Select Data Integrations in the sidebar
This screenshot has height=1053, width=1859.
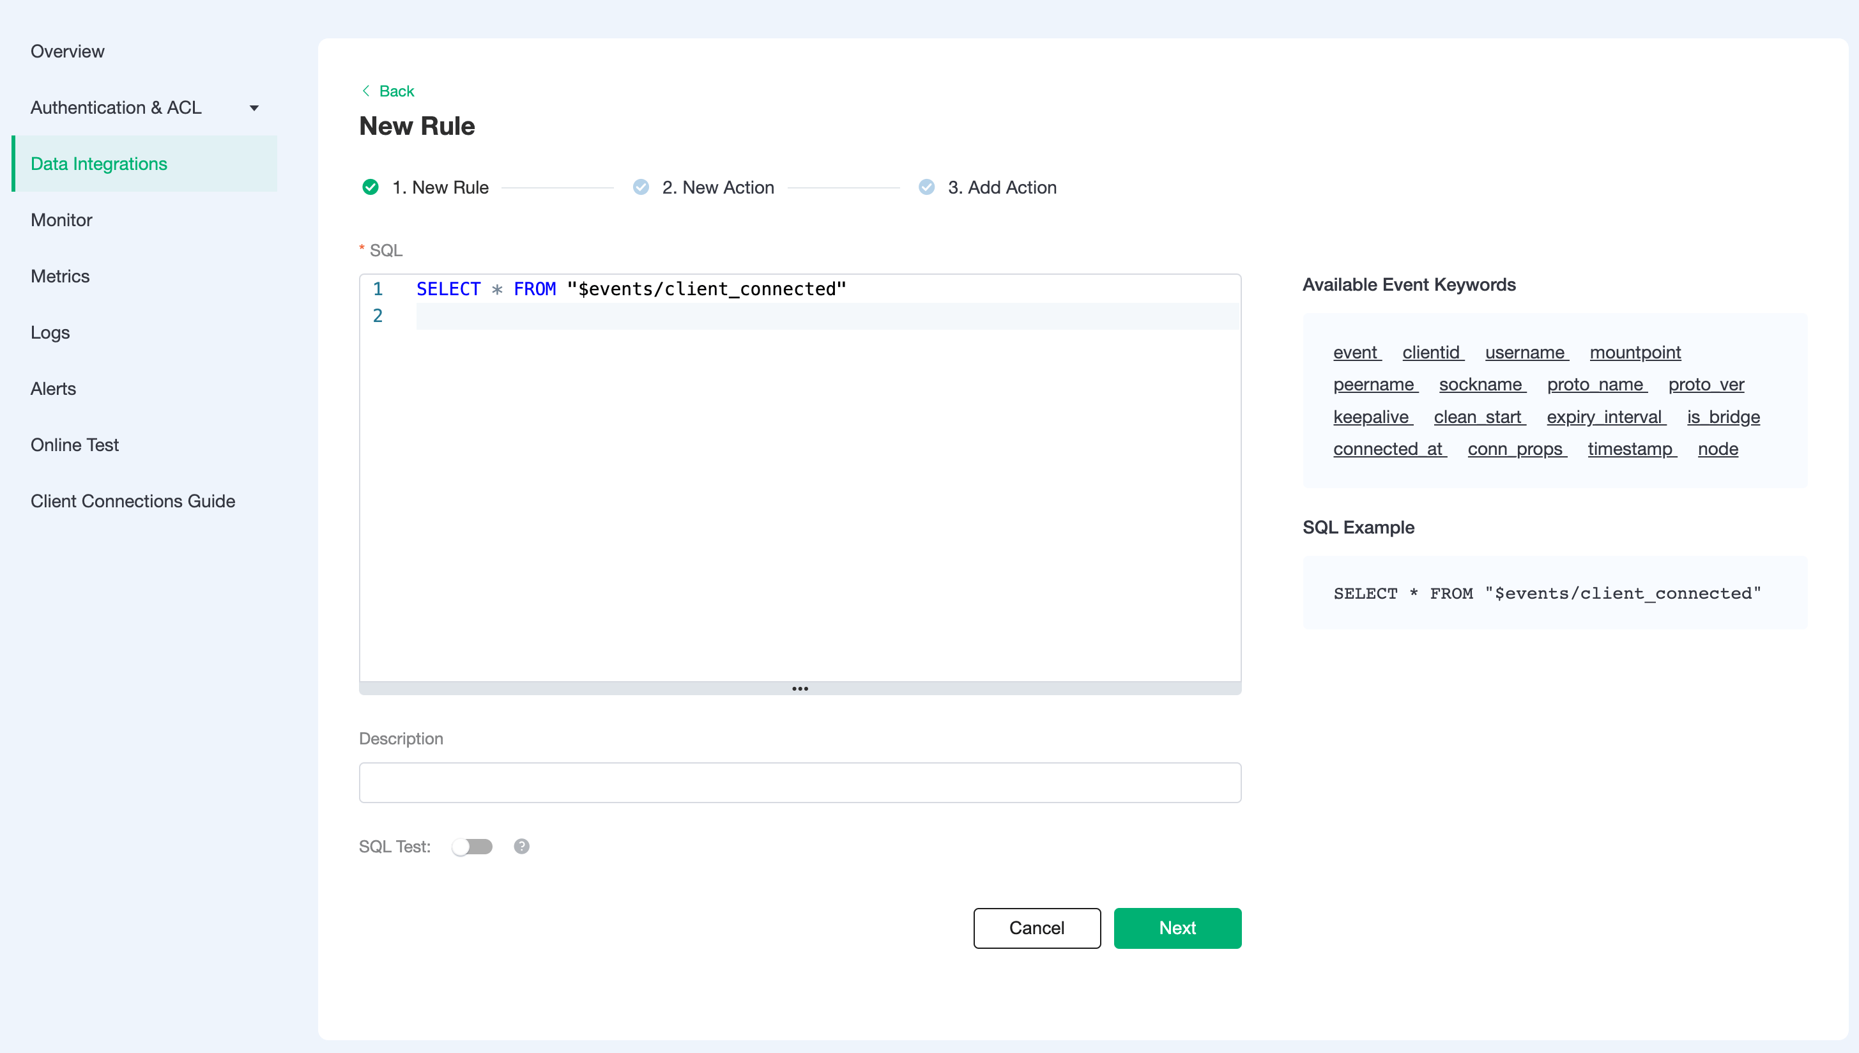tap(99, 164)
